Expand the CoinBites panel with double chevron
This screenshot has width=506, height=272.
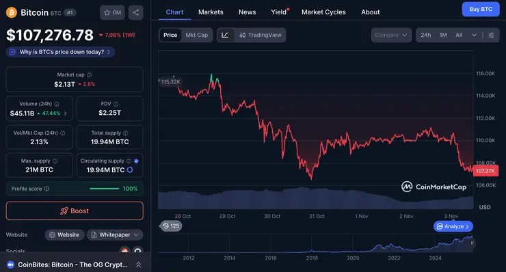point(138,265)
